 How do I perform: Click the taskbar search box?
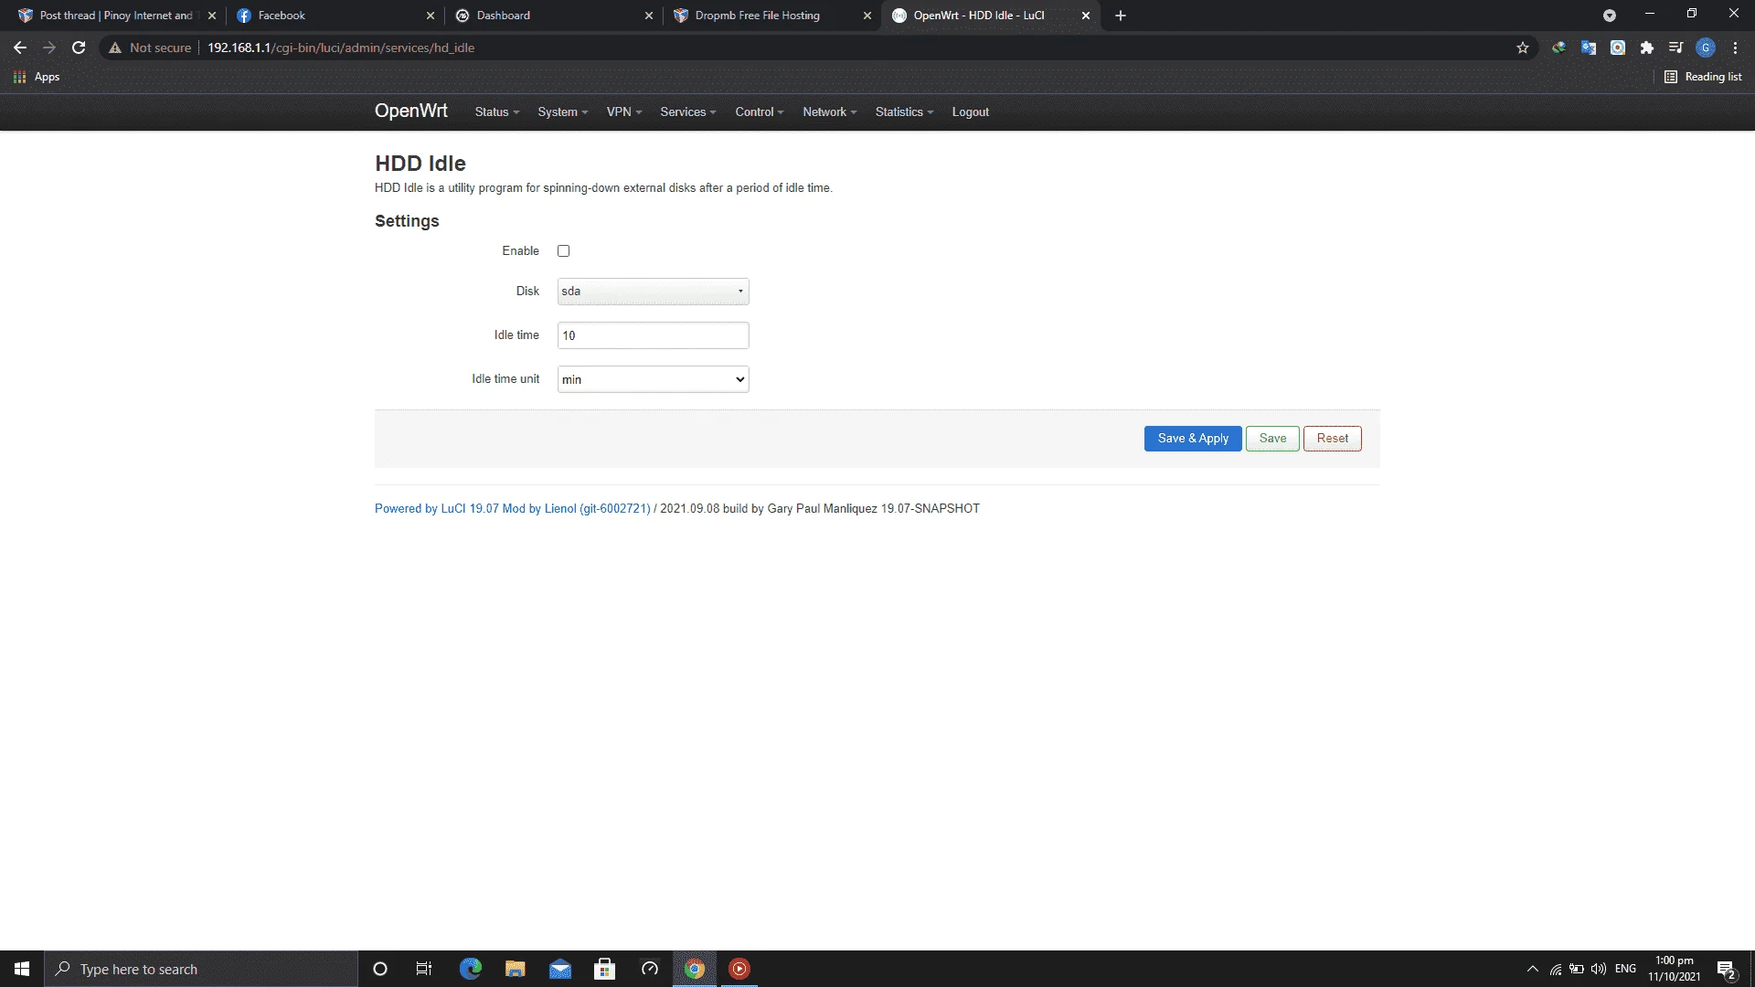point(201,969)
